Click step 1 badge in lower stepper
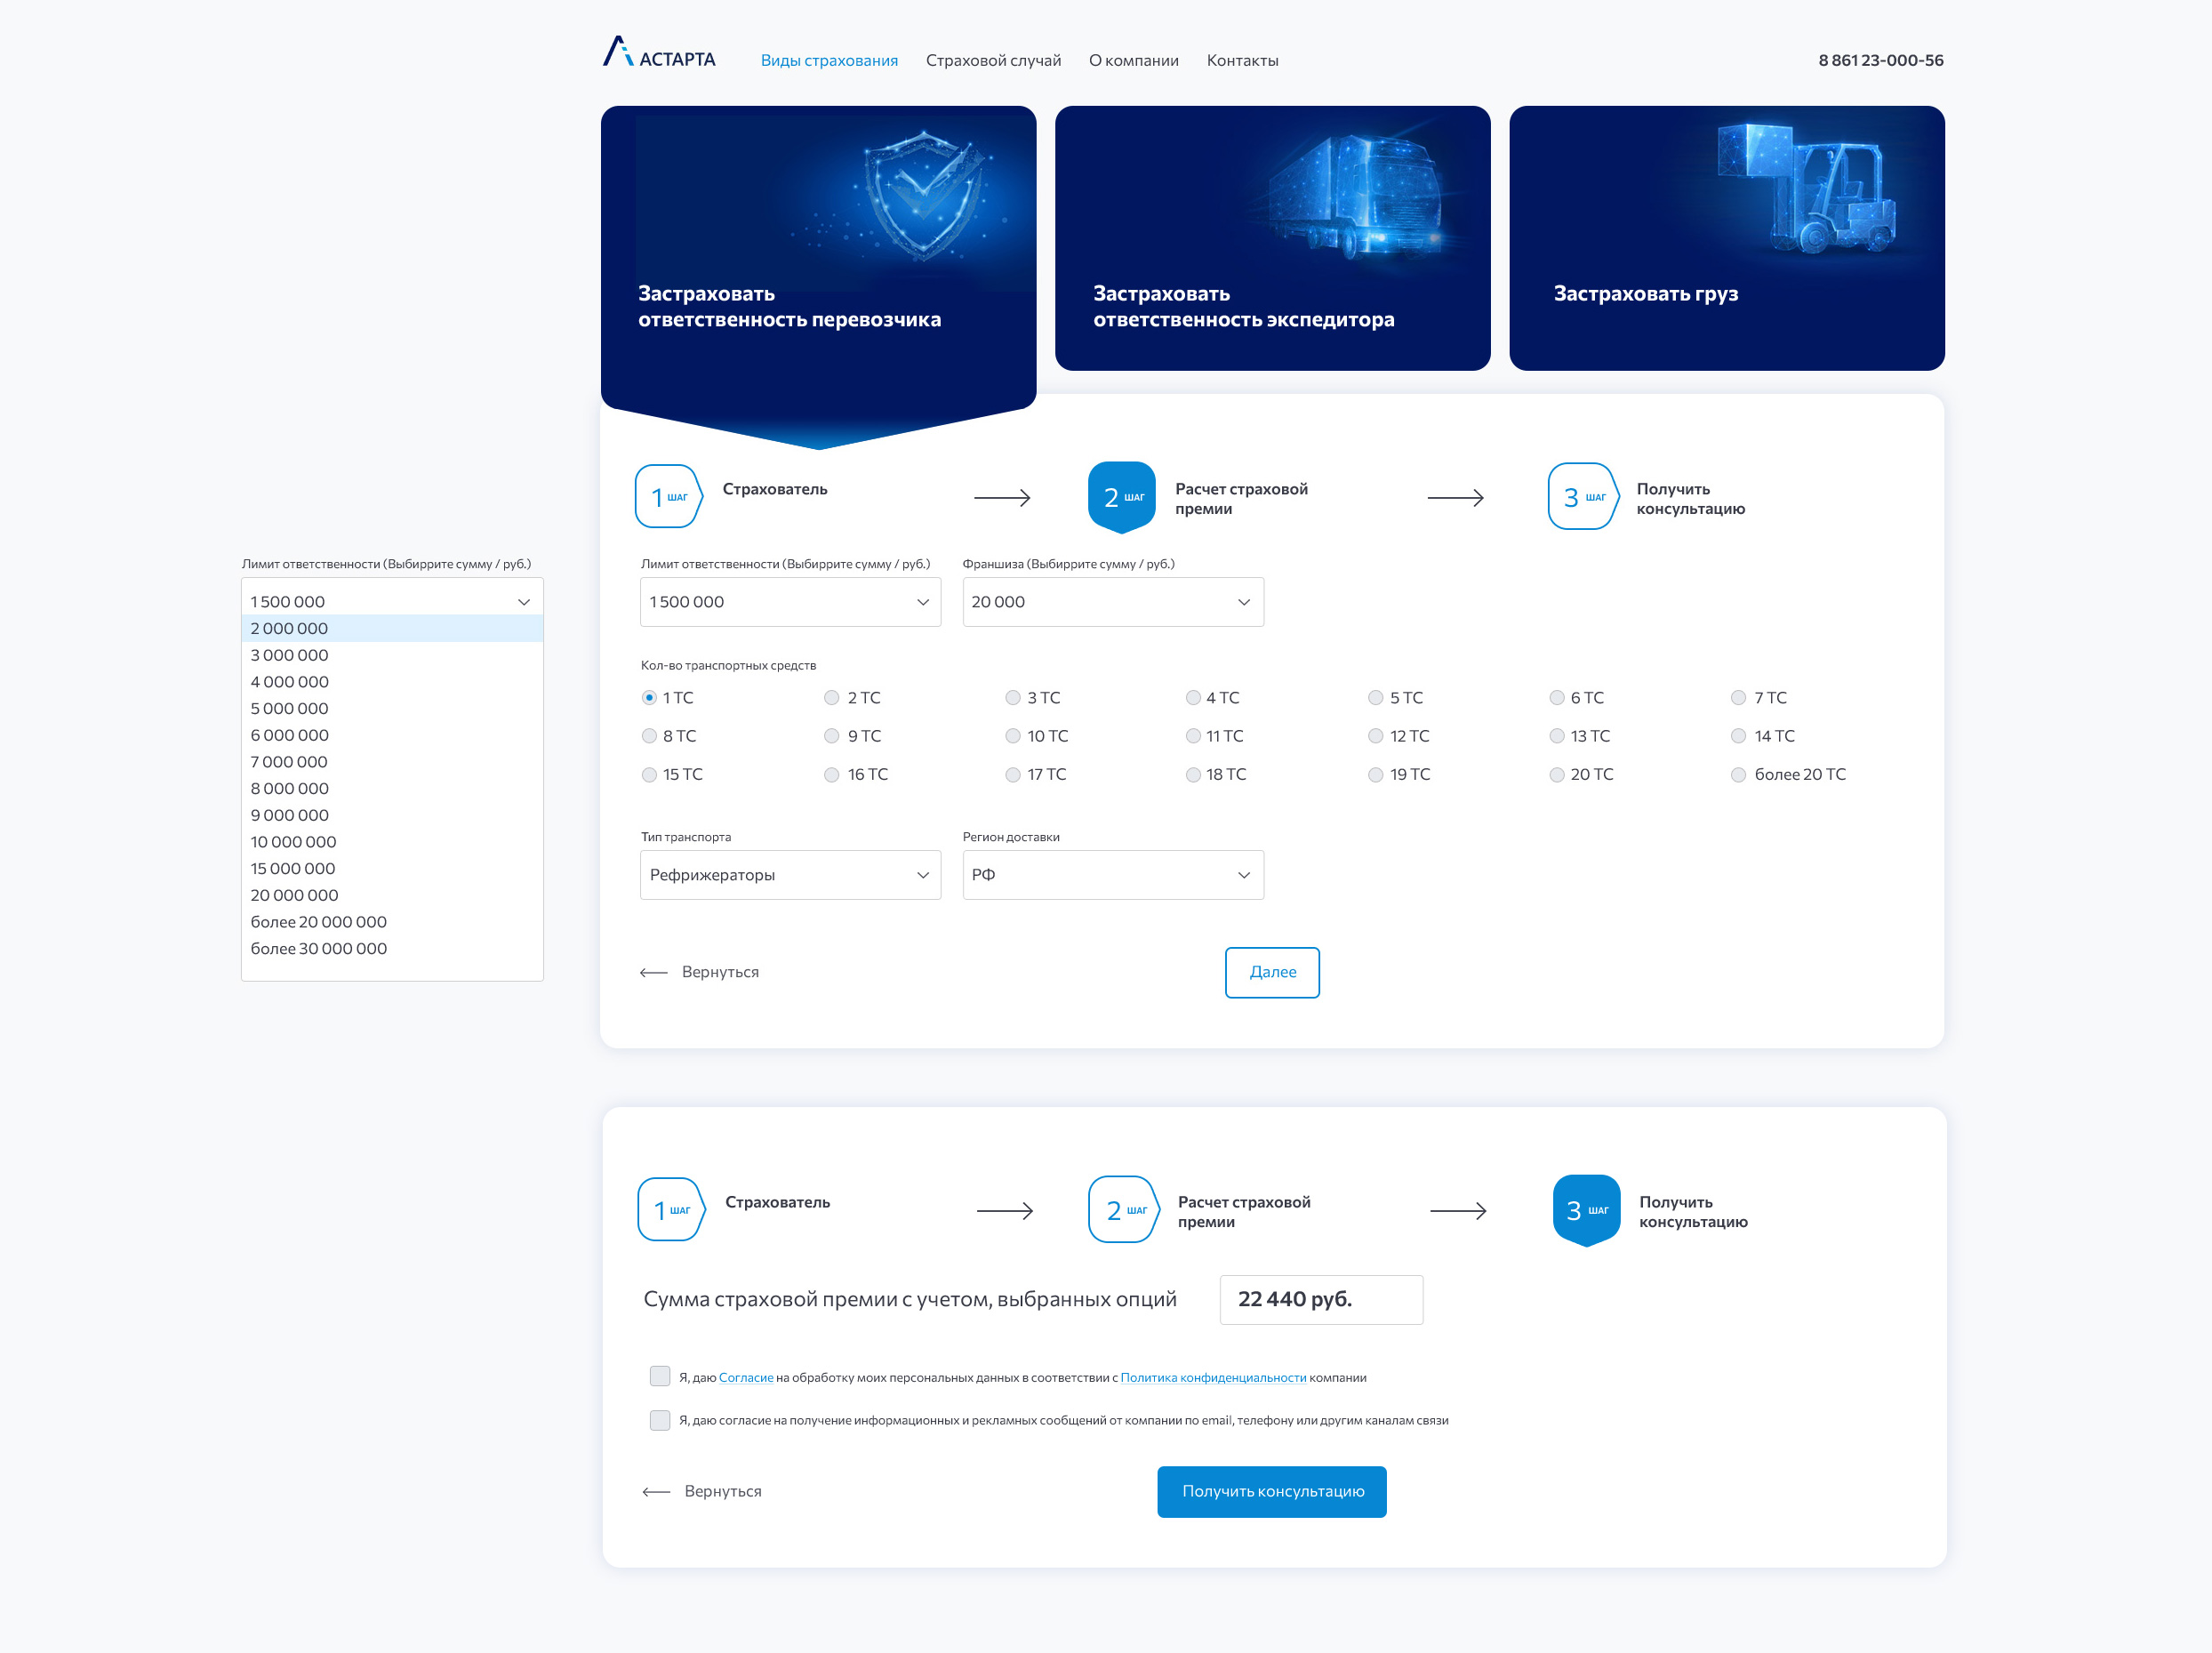2212x1653 pixels. 672,1209
